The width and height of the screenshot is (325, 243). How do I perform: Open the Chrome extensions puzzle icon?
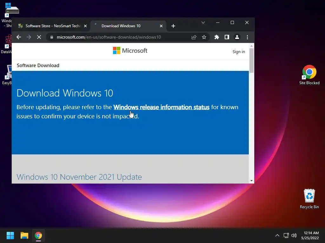[x=216, y=37]
